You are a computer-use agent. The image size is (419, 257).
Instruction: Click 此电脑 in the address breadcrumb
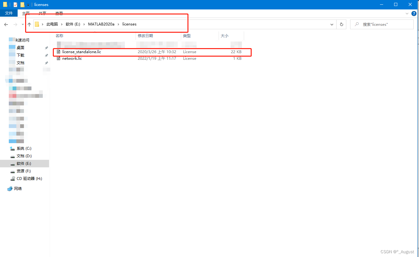click(x=52, y=24)
